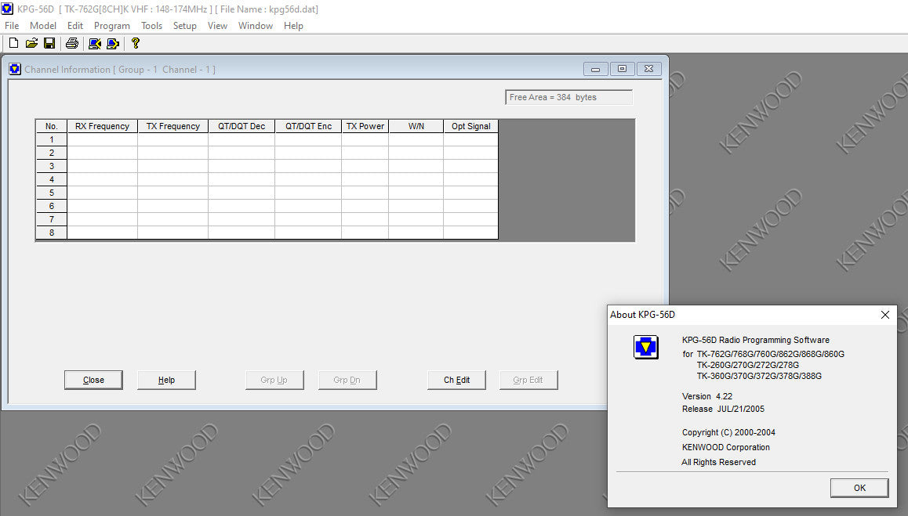Click the TX Power column header

coord(365,126)
